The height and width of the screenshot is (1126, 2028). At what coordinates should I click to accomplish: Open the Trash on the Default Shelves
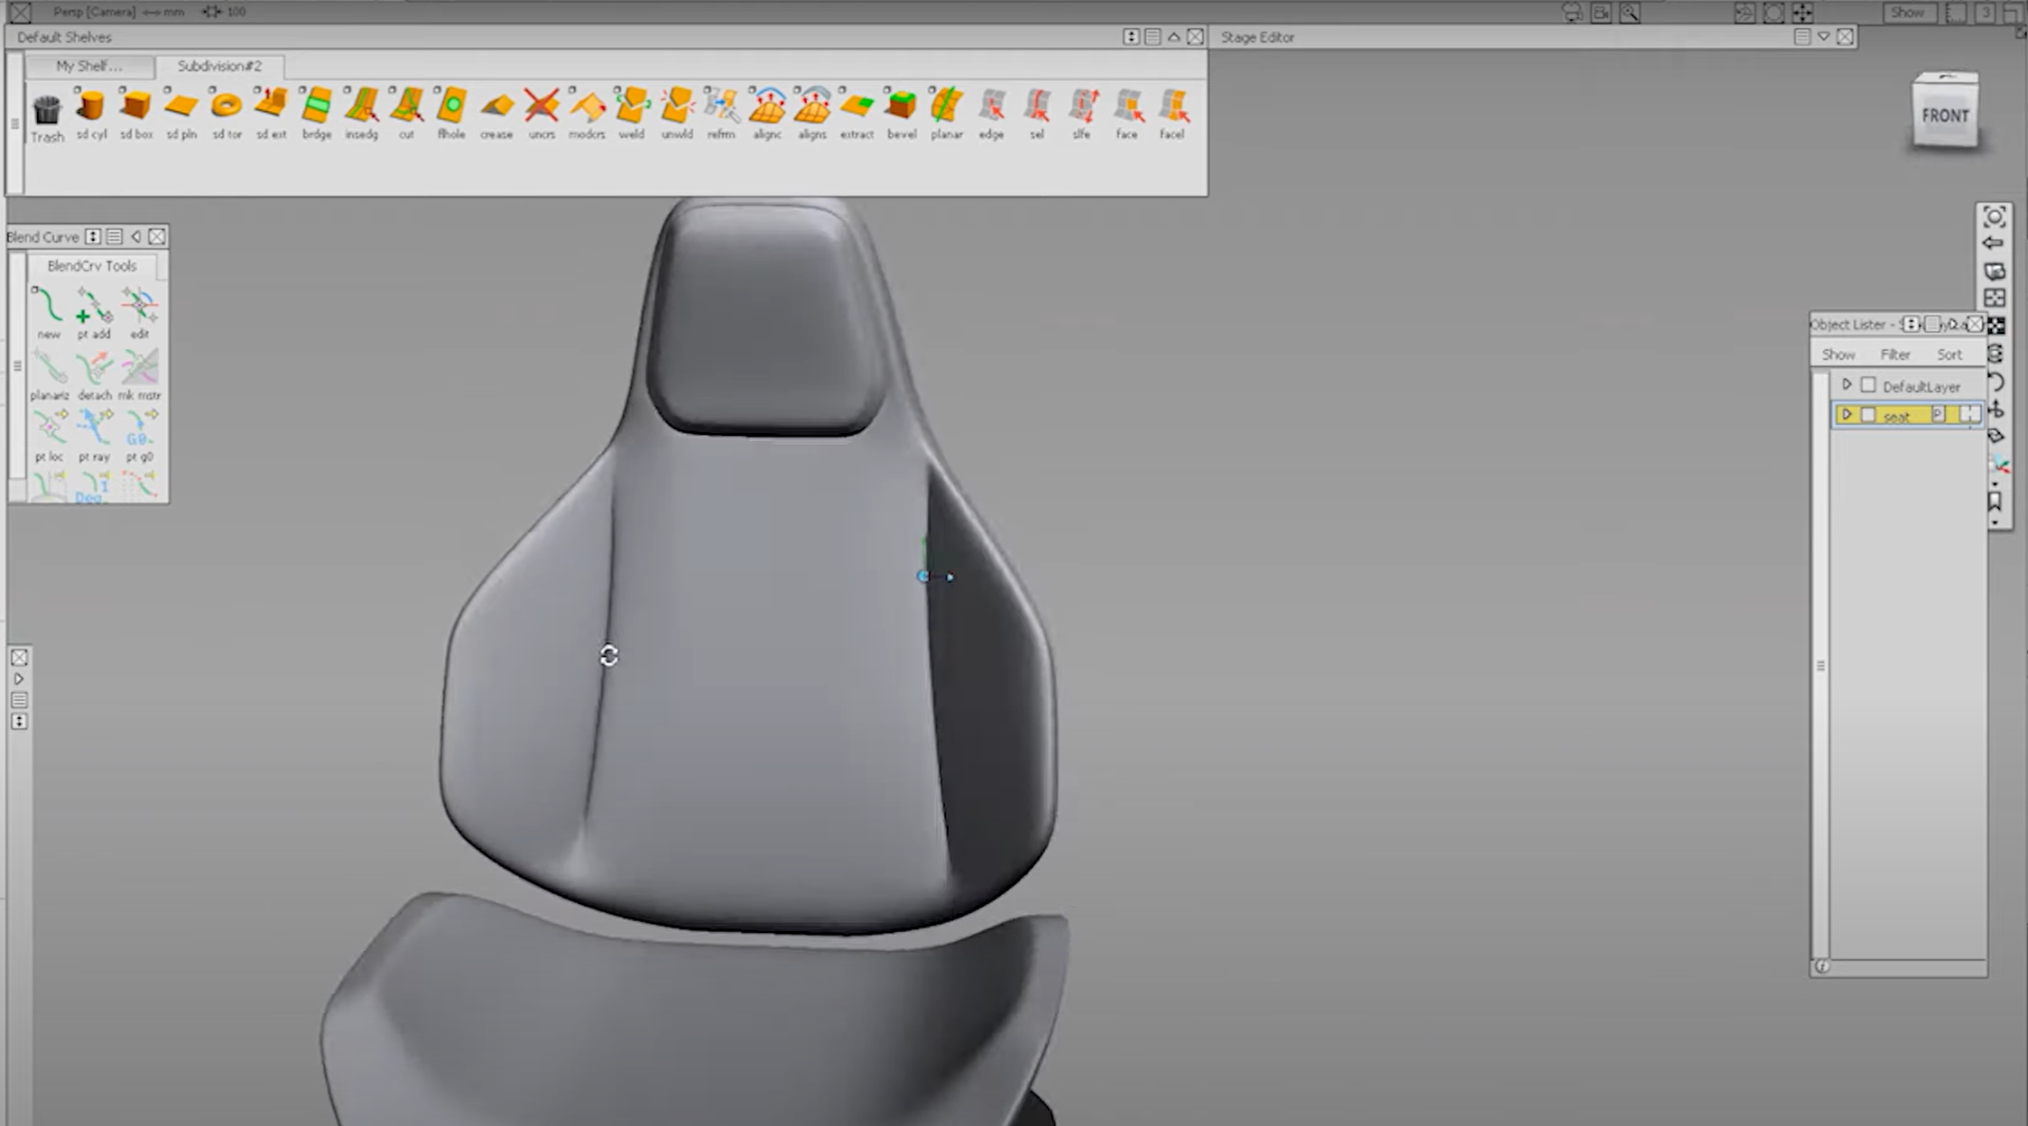[x=47, y=110]
